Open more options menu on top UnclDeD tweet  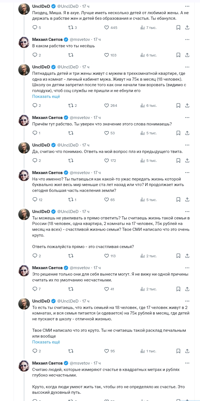tap(187, 6)
